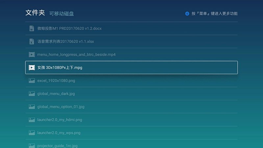Click the 文件夹 title heading

coord(35,13)
